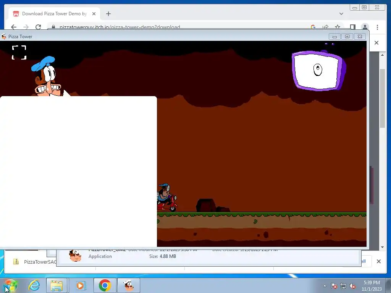Image resolution: width=391 pixels, height=293 pixels.
Task: Open a new Chrome tab
Action: tap(108, 14)
